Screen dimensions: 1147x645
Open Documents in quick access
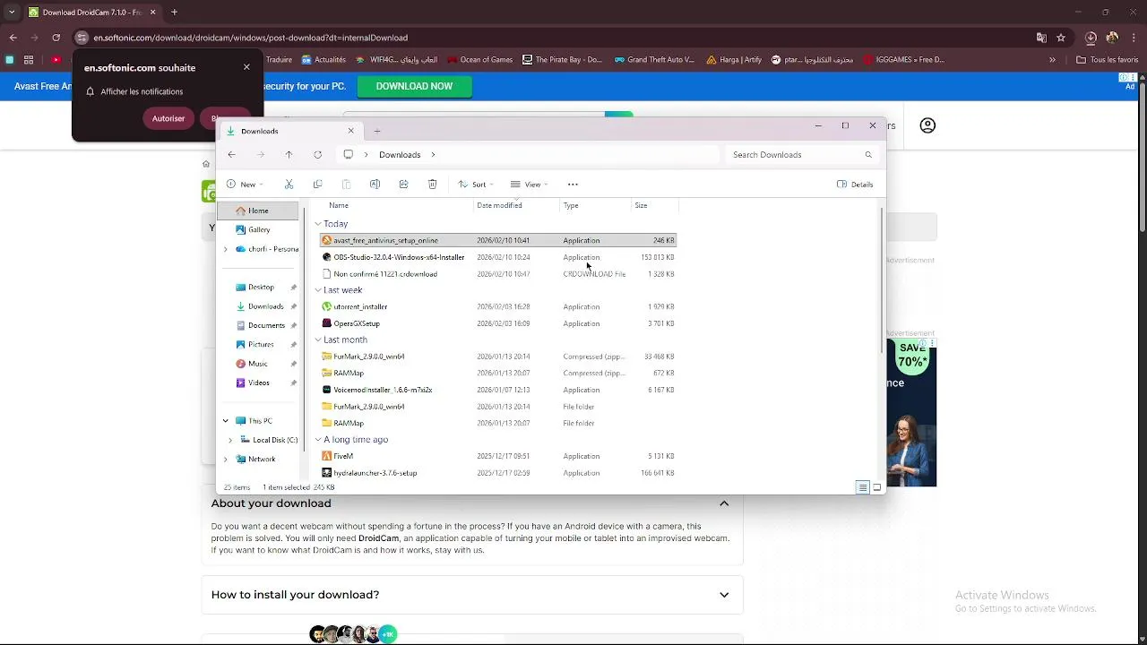pyautogui.click(x=266, y=325)
